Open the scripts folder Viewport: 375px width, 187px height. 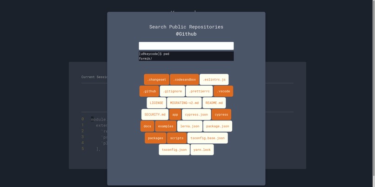point(177,138)
